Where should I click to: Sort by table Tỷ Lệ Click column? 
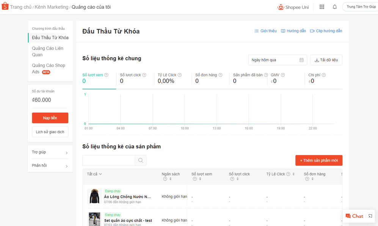click(293, 174)
